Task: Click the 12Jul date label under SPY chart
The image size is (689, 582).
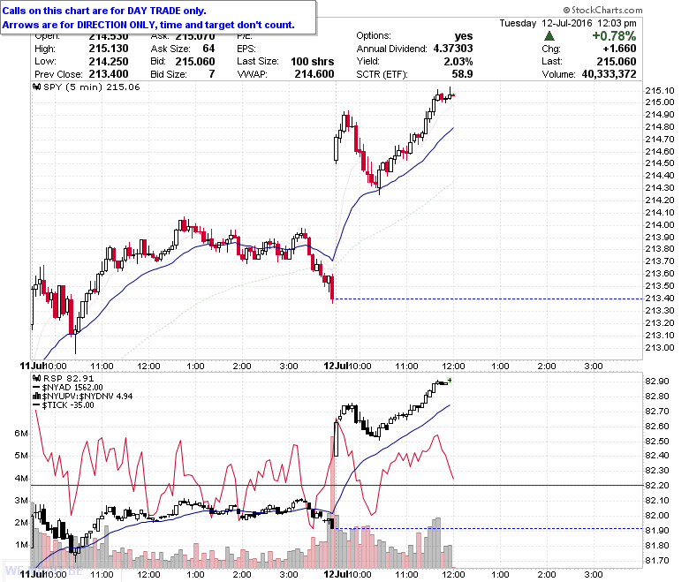Action: click(x=336, y=366)
